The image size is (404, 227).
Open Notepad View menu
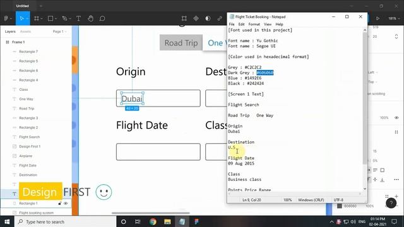268,24
